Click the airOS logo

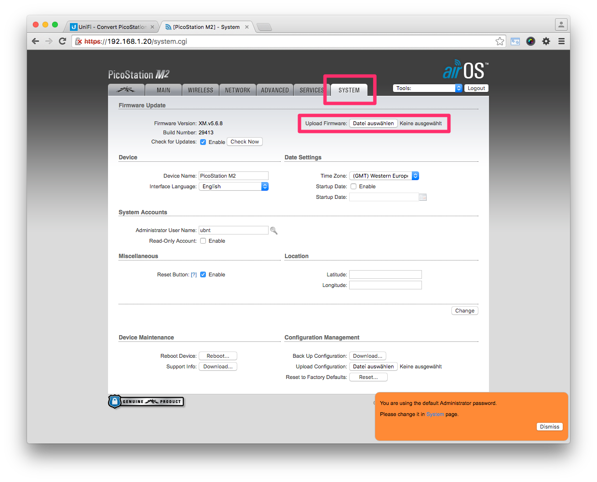click(x=466, y=70)
